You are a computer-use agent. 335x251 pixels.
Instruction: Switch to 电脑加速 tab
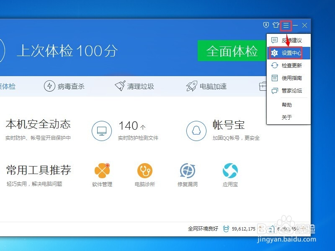[x=206, y=86]
